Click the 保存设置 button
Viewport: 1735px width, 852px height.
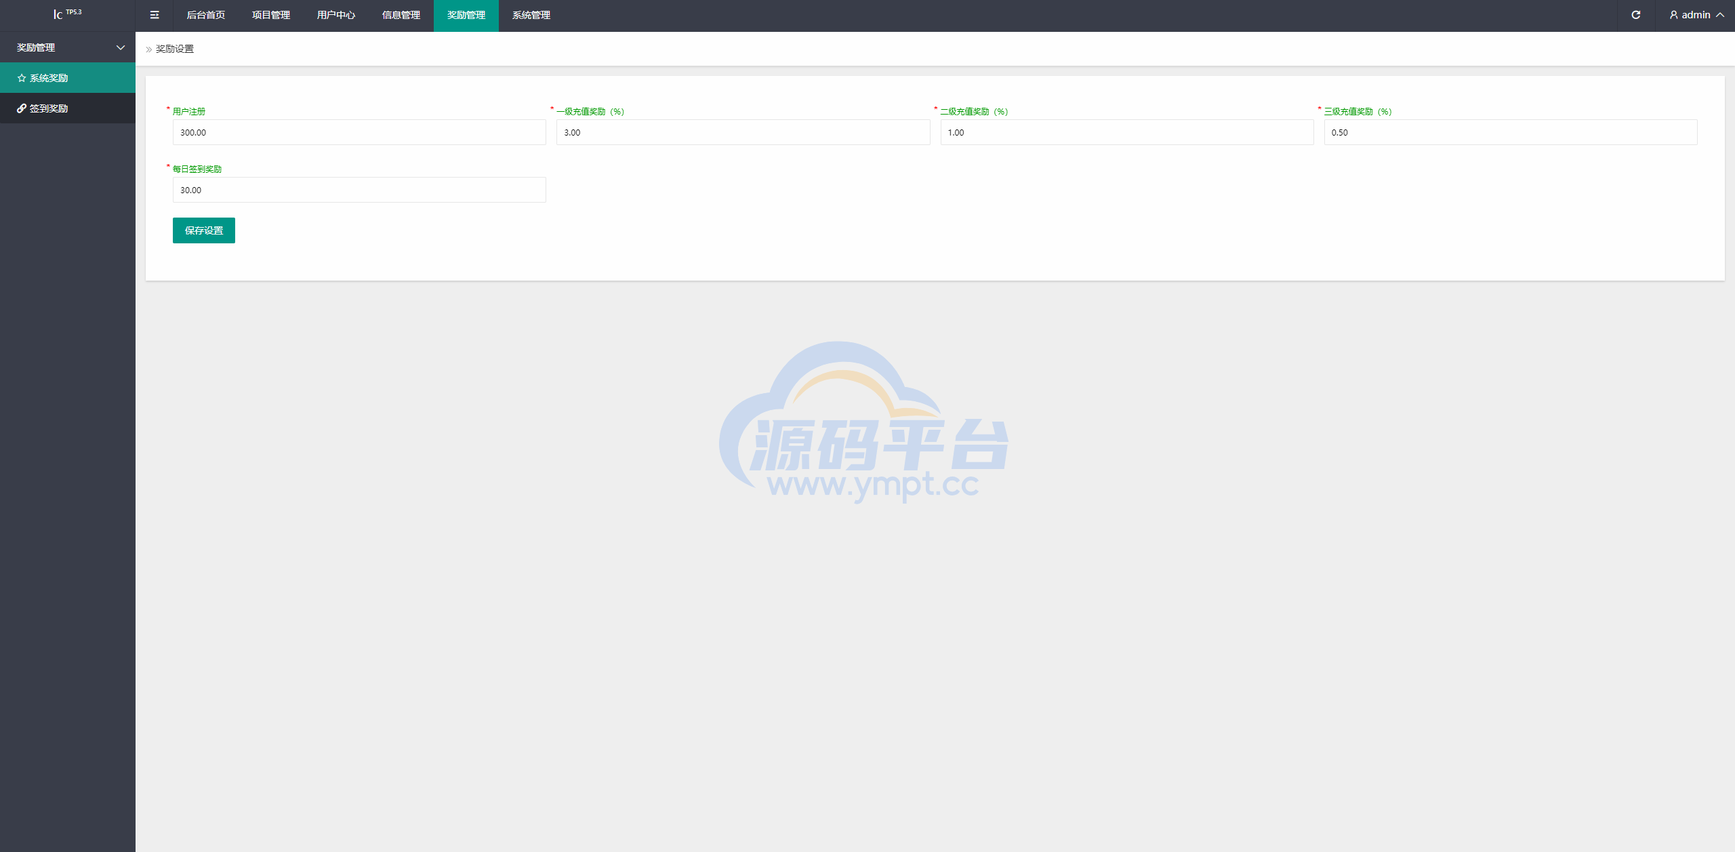coord(204,230)
